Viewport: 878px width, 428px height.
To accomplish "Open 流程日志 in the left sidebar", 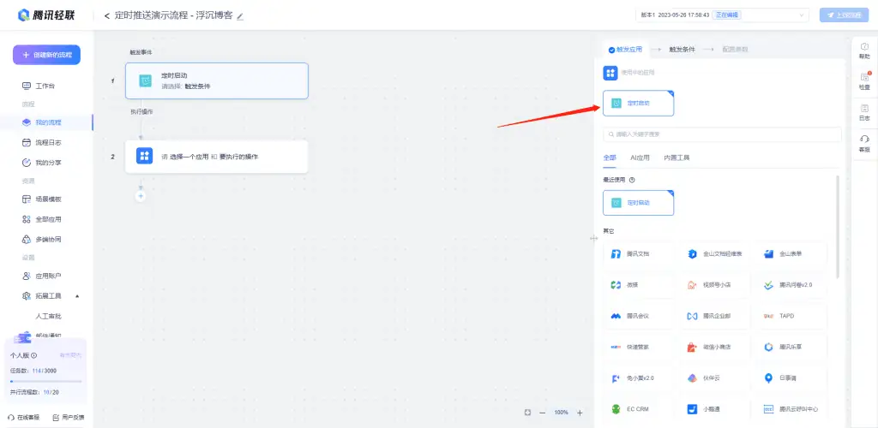I will pos(48,142).
